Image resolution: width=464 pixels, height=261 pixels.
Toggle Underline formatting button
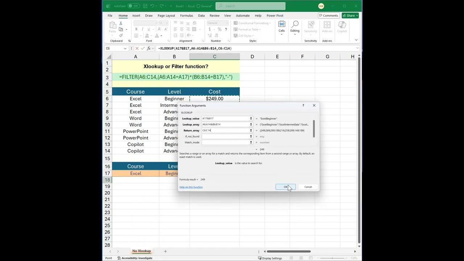(x=149, y=29)
